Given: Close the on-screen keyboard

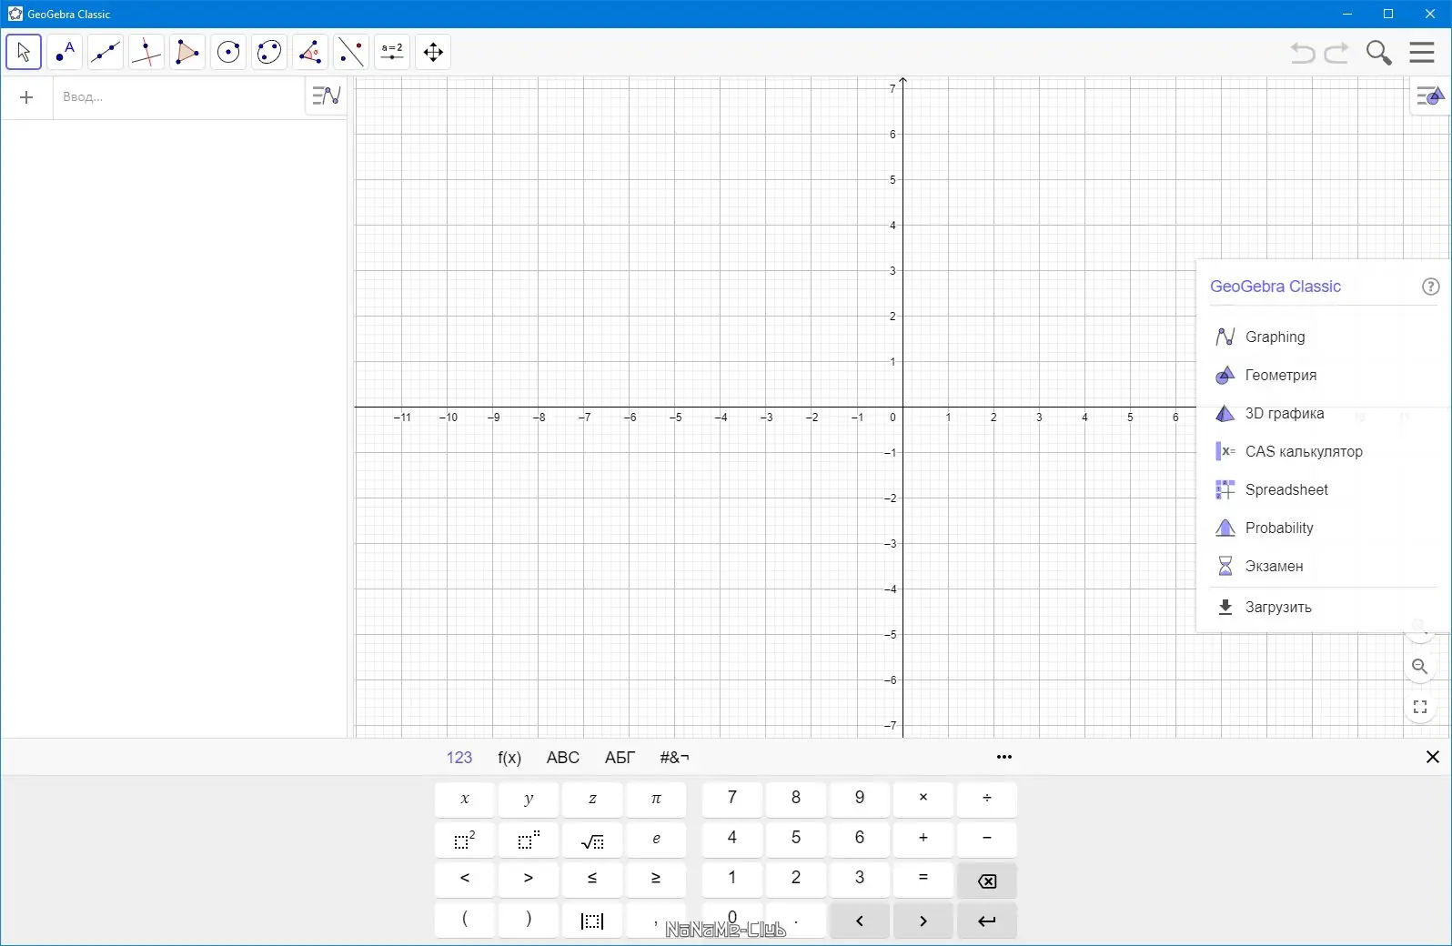Looking at the screenshot, I should click(1433, 757).
